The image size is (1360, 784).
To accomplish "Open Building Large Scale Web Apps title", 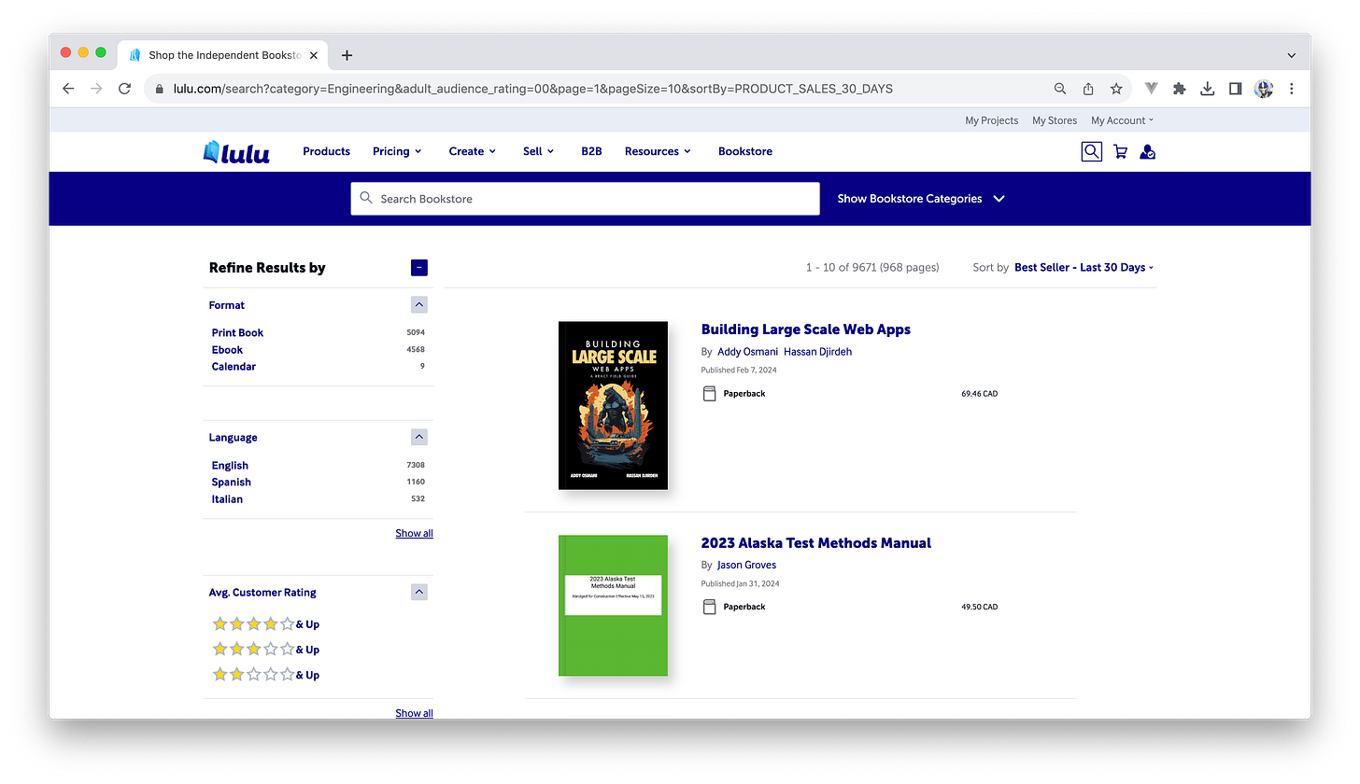I will point(805,329).
